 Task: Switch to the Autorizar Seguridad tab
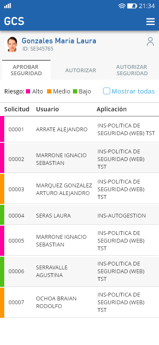(132, 70)
